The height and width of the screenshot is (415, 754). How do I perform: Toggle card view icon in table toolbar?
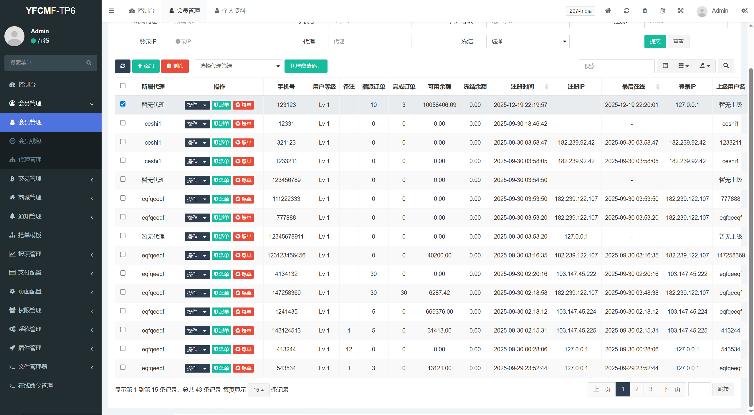665,66
